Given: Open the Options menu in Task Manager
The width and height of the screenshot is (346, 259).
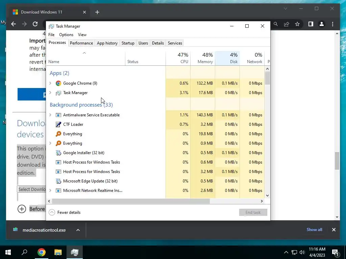Looking at the screenshot, I should click(66, 35).
